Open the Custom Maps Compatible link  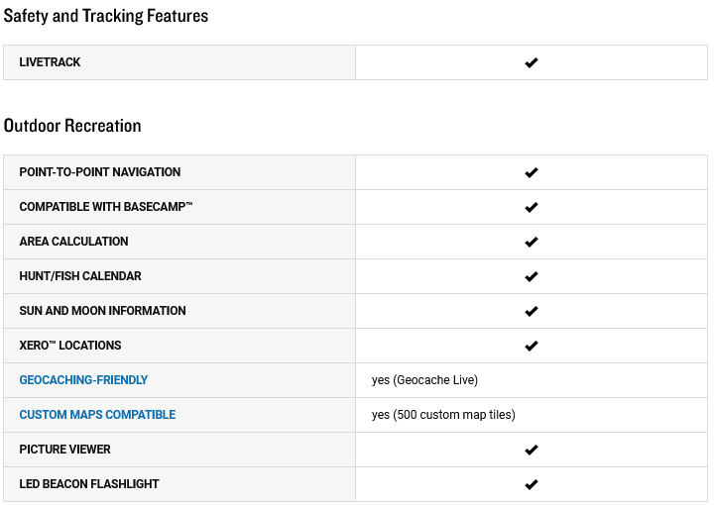[97, 415]
